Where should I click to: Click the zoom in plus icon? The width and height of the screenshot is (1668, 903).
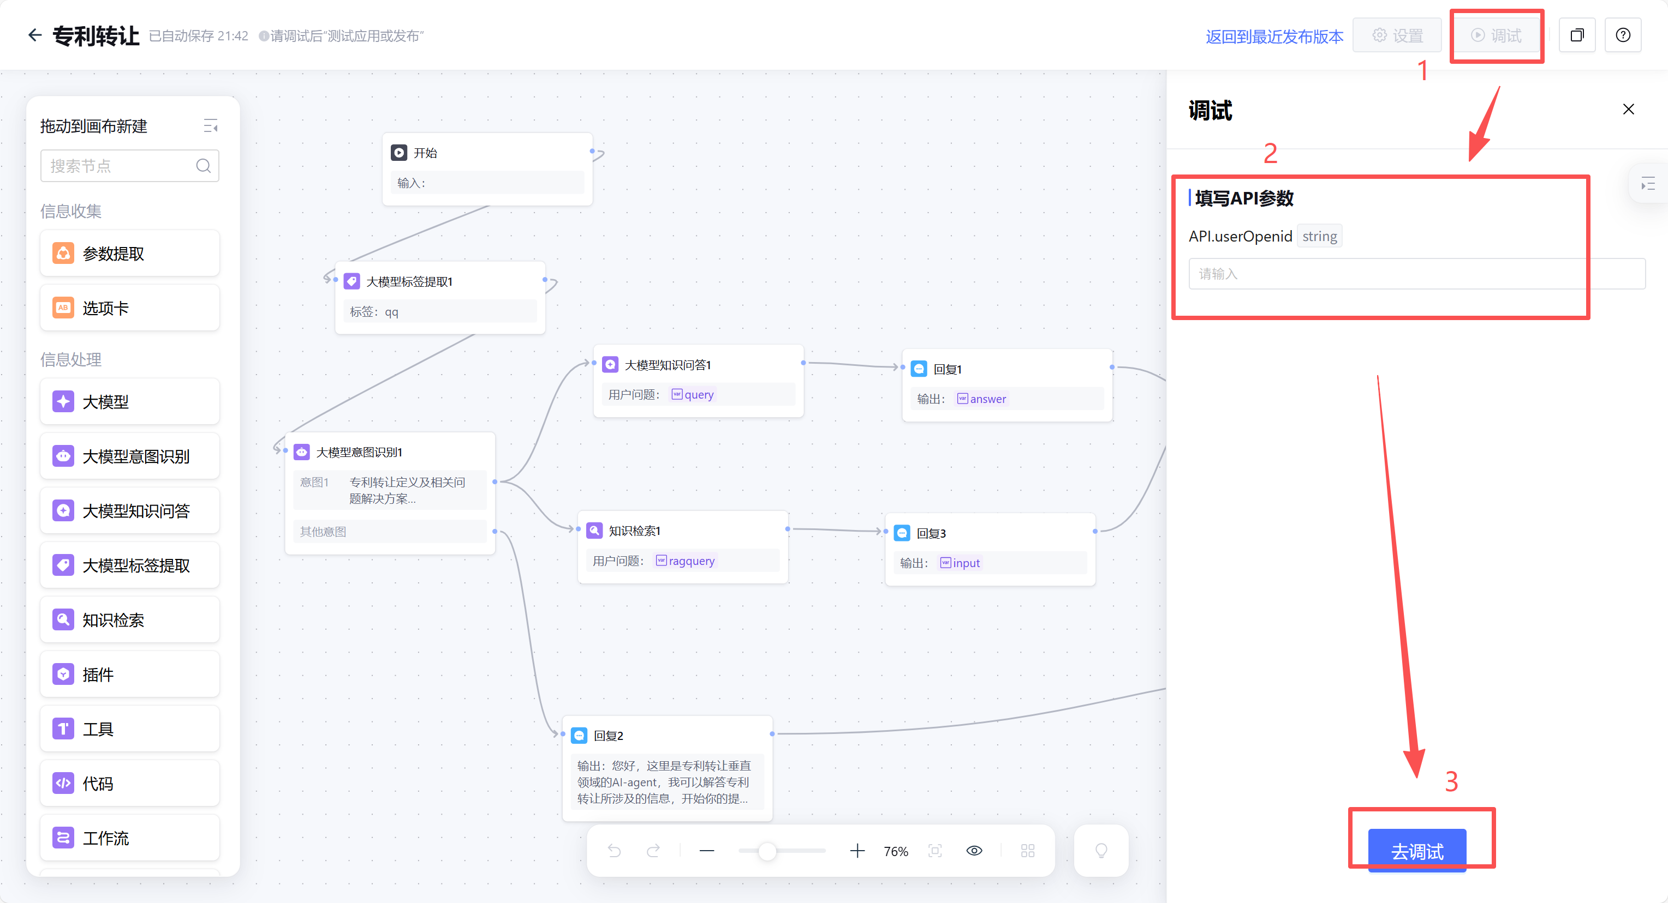click(857, 851)
